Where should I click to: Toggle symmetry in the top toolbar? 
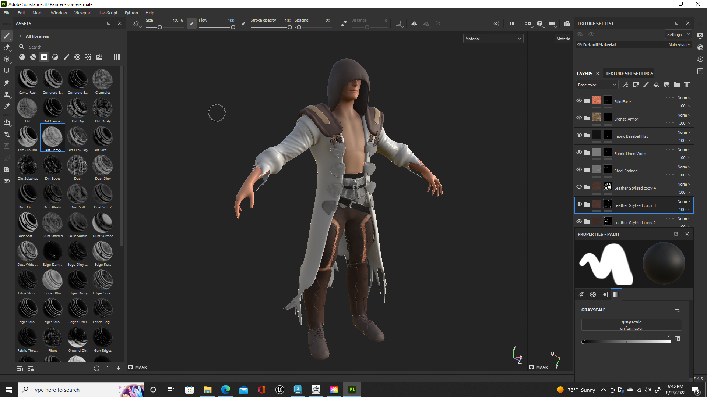tap(414, 24)
